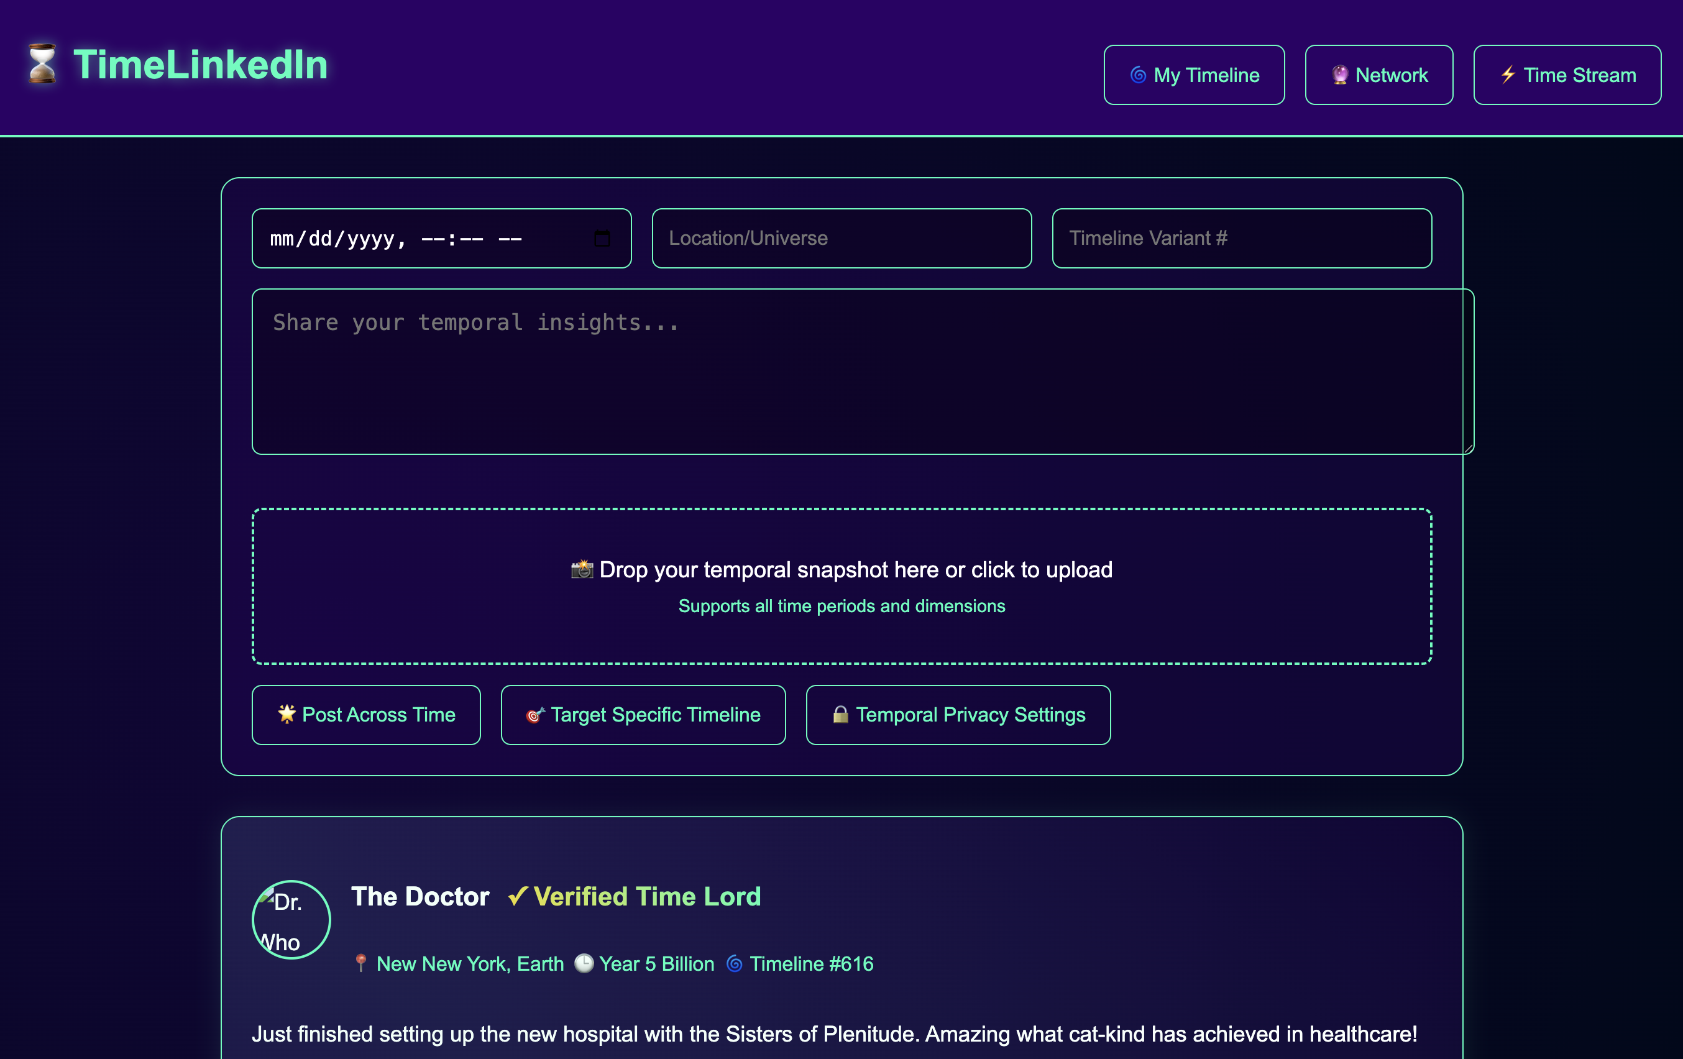Open Temporal Privacy Settings
The height and width of the screenshot is (1059, 1683).
click(x=958, y=714)
